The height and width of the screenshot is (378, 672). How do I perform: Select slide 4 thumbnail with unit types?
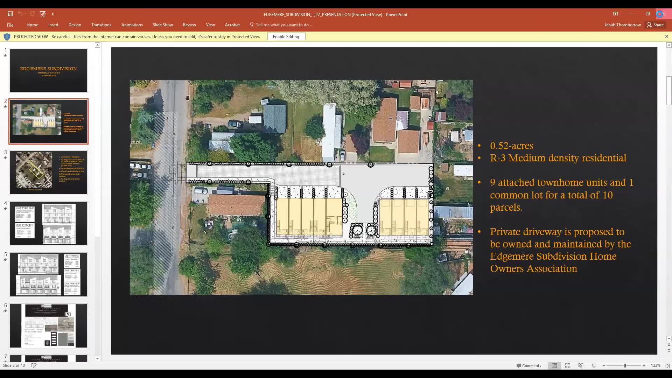pyautogui.click(x=48, y=223)
